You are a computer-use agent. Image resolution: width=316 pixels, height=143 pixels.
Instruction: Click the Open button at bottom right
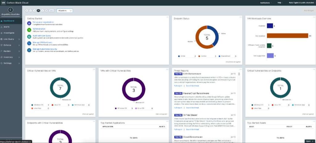[x=310, y=141]
